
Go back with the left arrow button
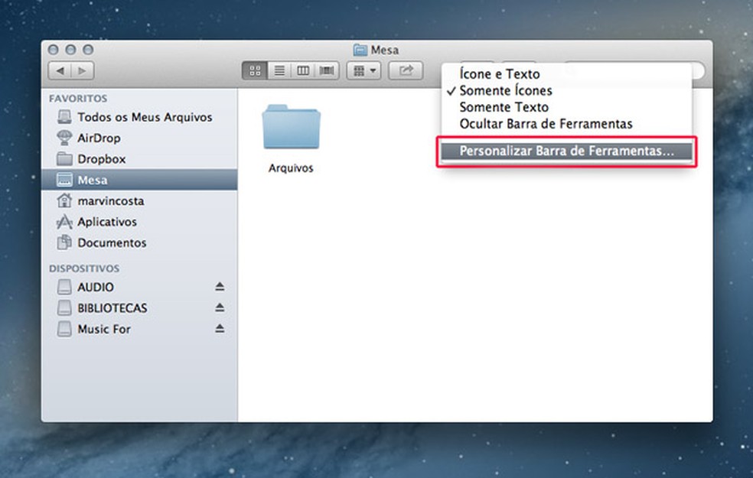[x=60, y=70]
